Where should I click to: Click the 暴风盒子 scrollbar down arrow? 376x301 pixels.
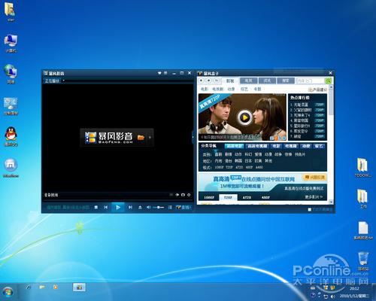click(331, 202)
